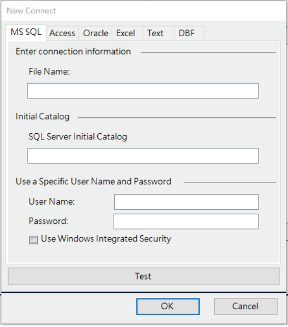The height and width of the screenshot is (327, 288).
Task: Switch to the MS SQL tab
Action: (x=26, y=33)
